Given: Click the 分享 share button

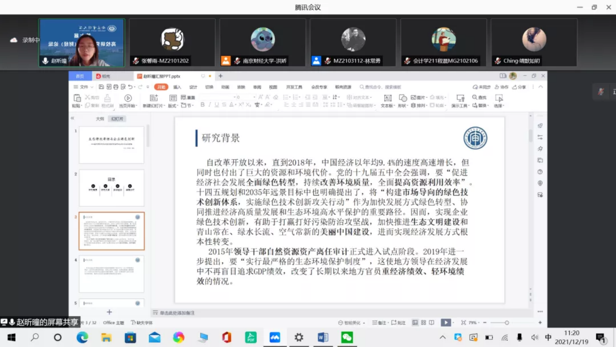Looking at the screenshot, I should pos(519,87).
